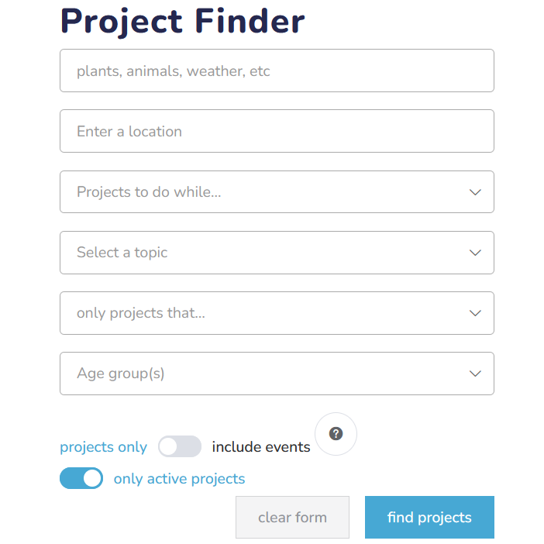This screenshot has width=544, height=544.
Task: Click the help question mark icon
Action: pos(336,434)
